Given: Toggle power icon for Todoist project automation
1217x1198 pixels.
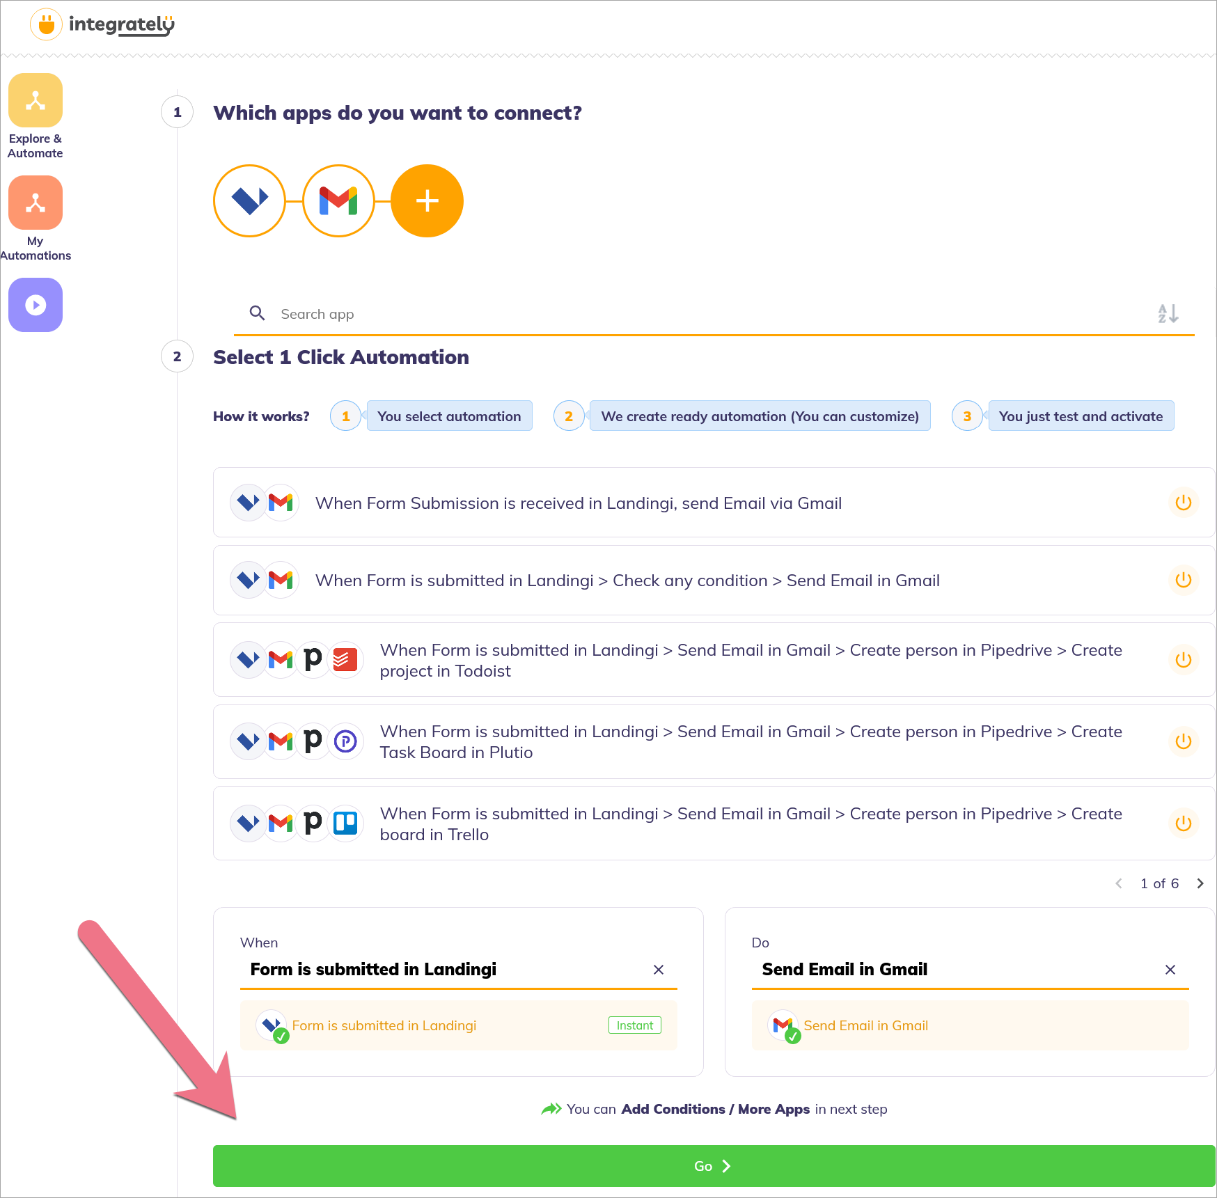Looking at the screenshot, I should point(1183,660).
